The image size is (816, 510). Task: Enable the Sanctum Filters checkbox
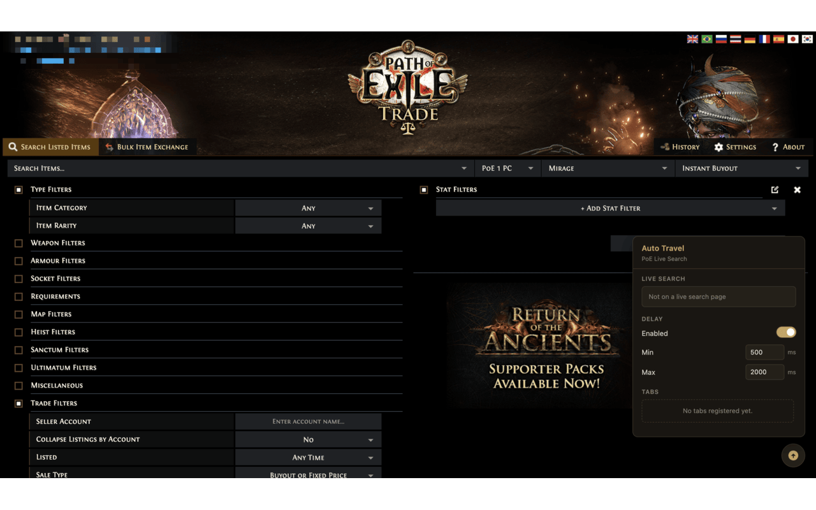[18, 350]
